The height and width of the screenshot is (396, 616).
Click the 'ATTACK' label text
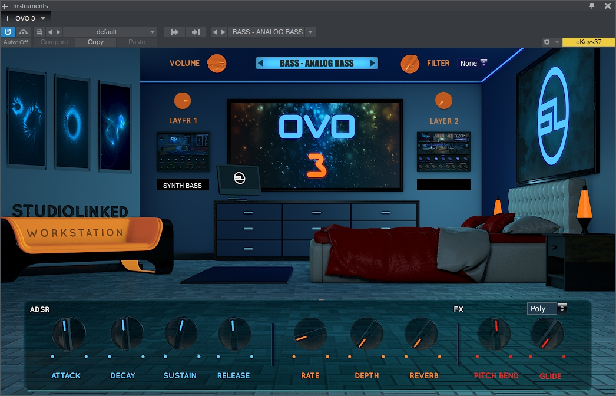tap(65, 375)
